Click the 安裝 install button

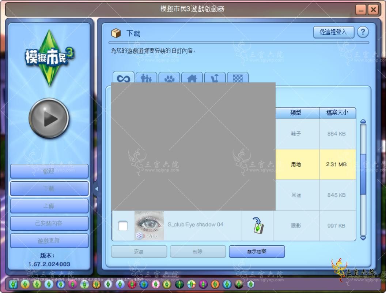[139, 252]
